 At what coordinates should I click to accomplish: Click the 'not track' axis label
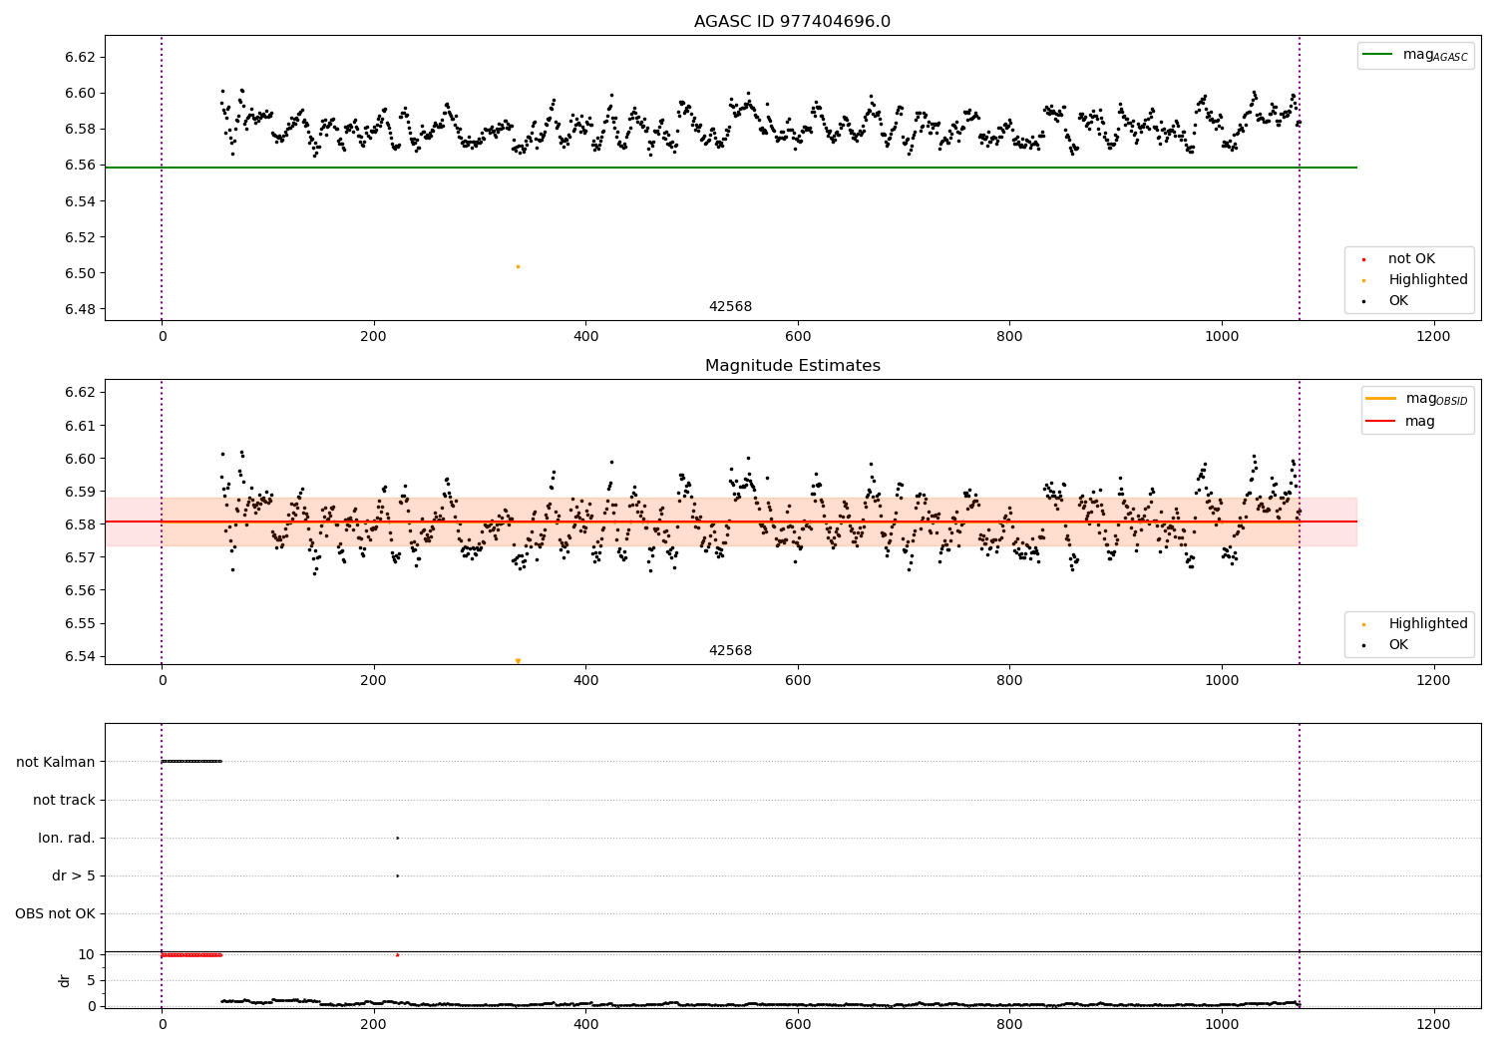(64, 801)
